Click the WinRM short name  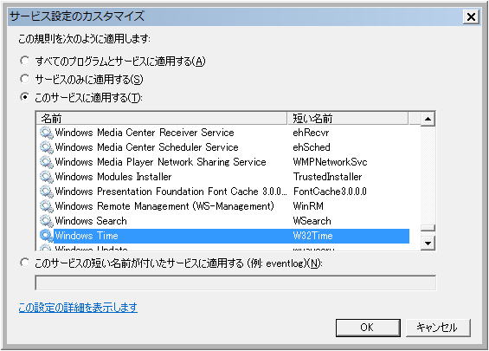click(x=308, y=206)
